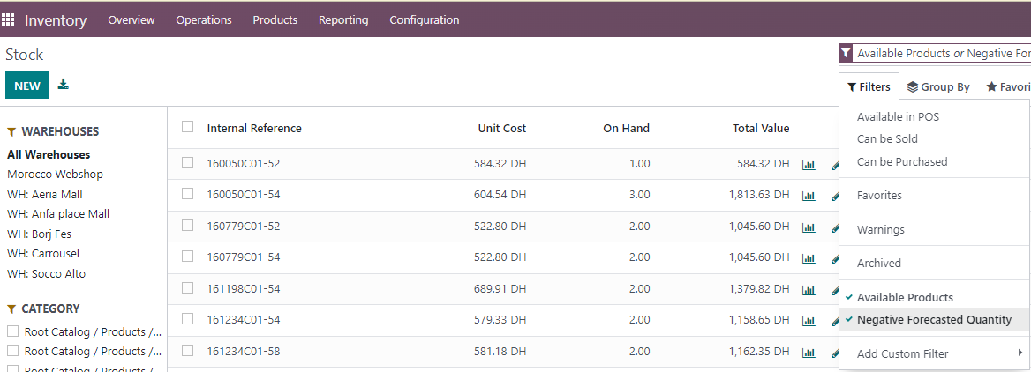
Task: Click the chart icon for row 161234C01-58
Action: click(x=809, y=353)
